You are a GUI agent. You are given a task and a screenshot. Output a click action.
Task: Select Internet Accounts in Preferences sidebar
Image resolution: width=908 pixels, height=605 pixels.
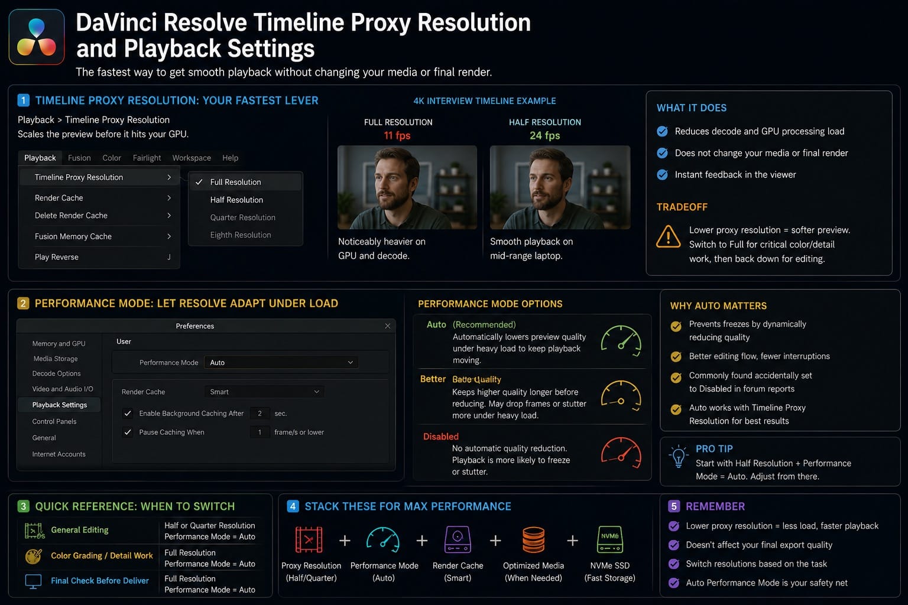[59, 454]
